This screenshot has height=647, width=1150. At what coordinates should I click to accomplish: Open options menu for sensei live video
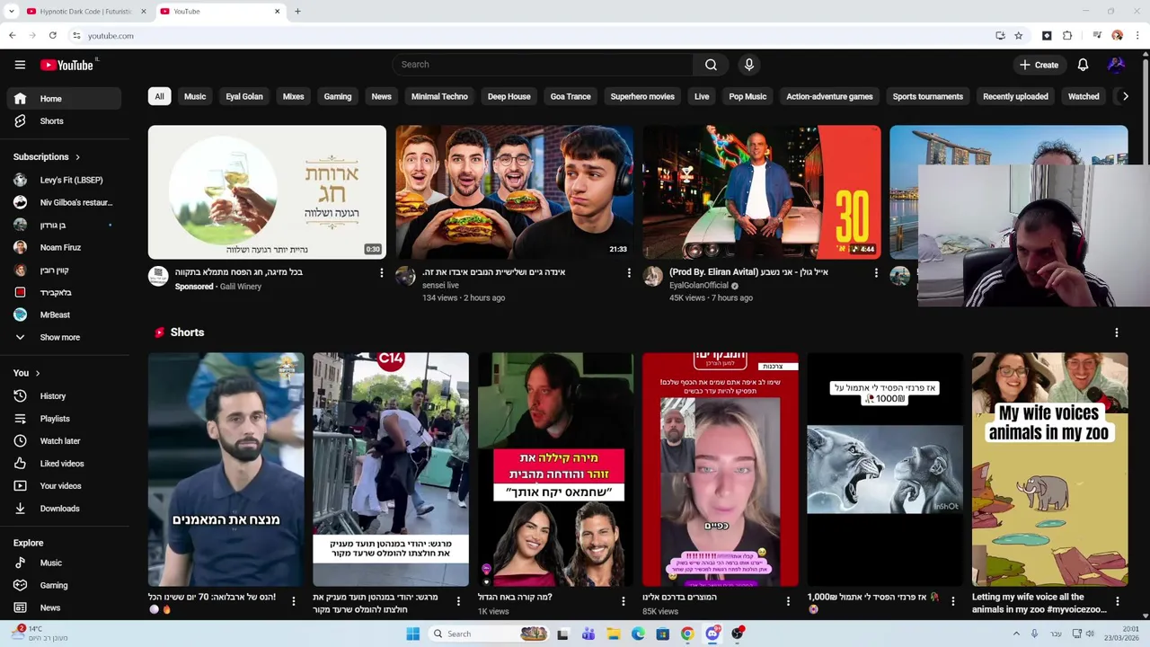(629, 272)
